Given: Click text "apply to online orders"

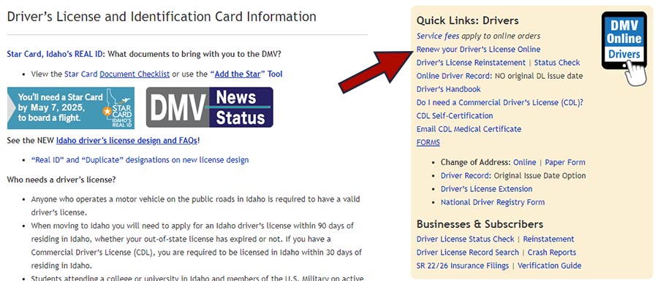Looking at the screenshot, I should 501,36.
